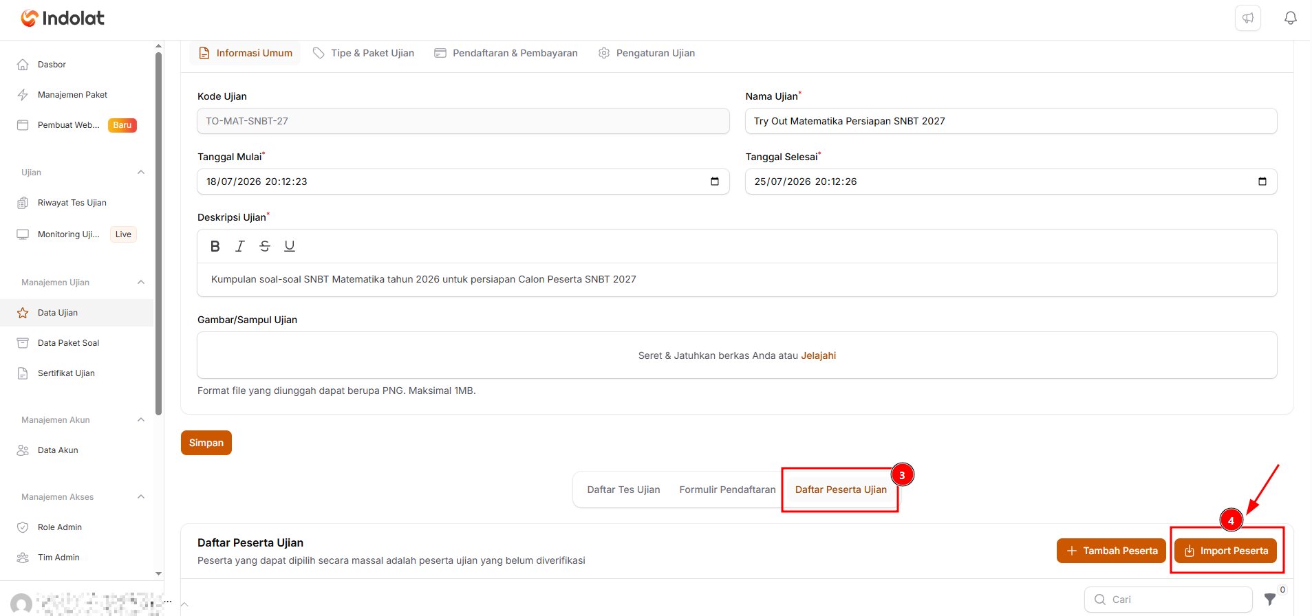Click the Dasbor home icon

point(23,65)
